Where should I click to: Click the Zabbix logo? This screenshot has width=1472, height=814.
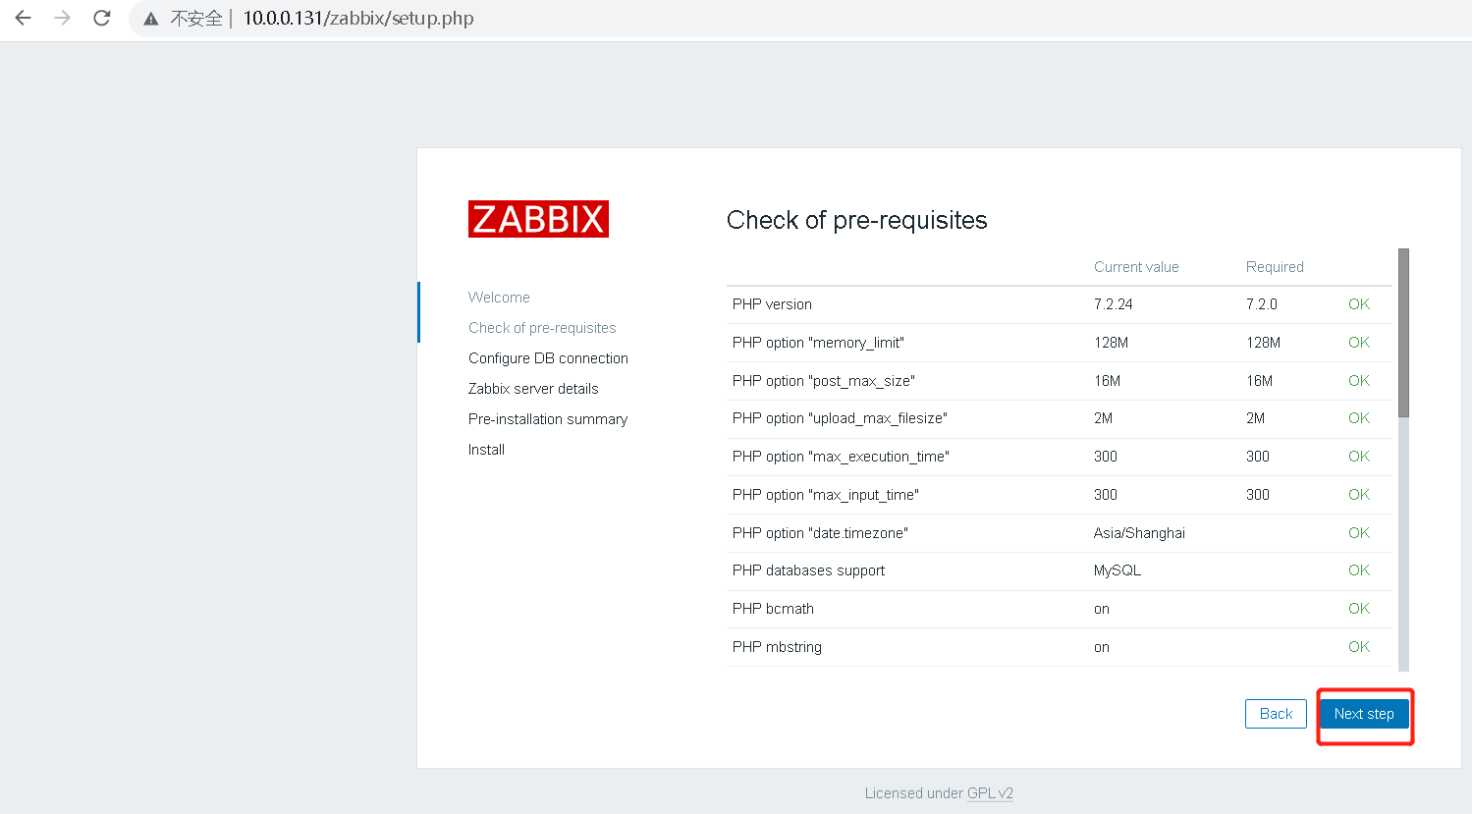538,219
